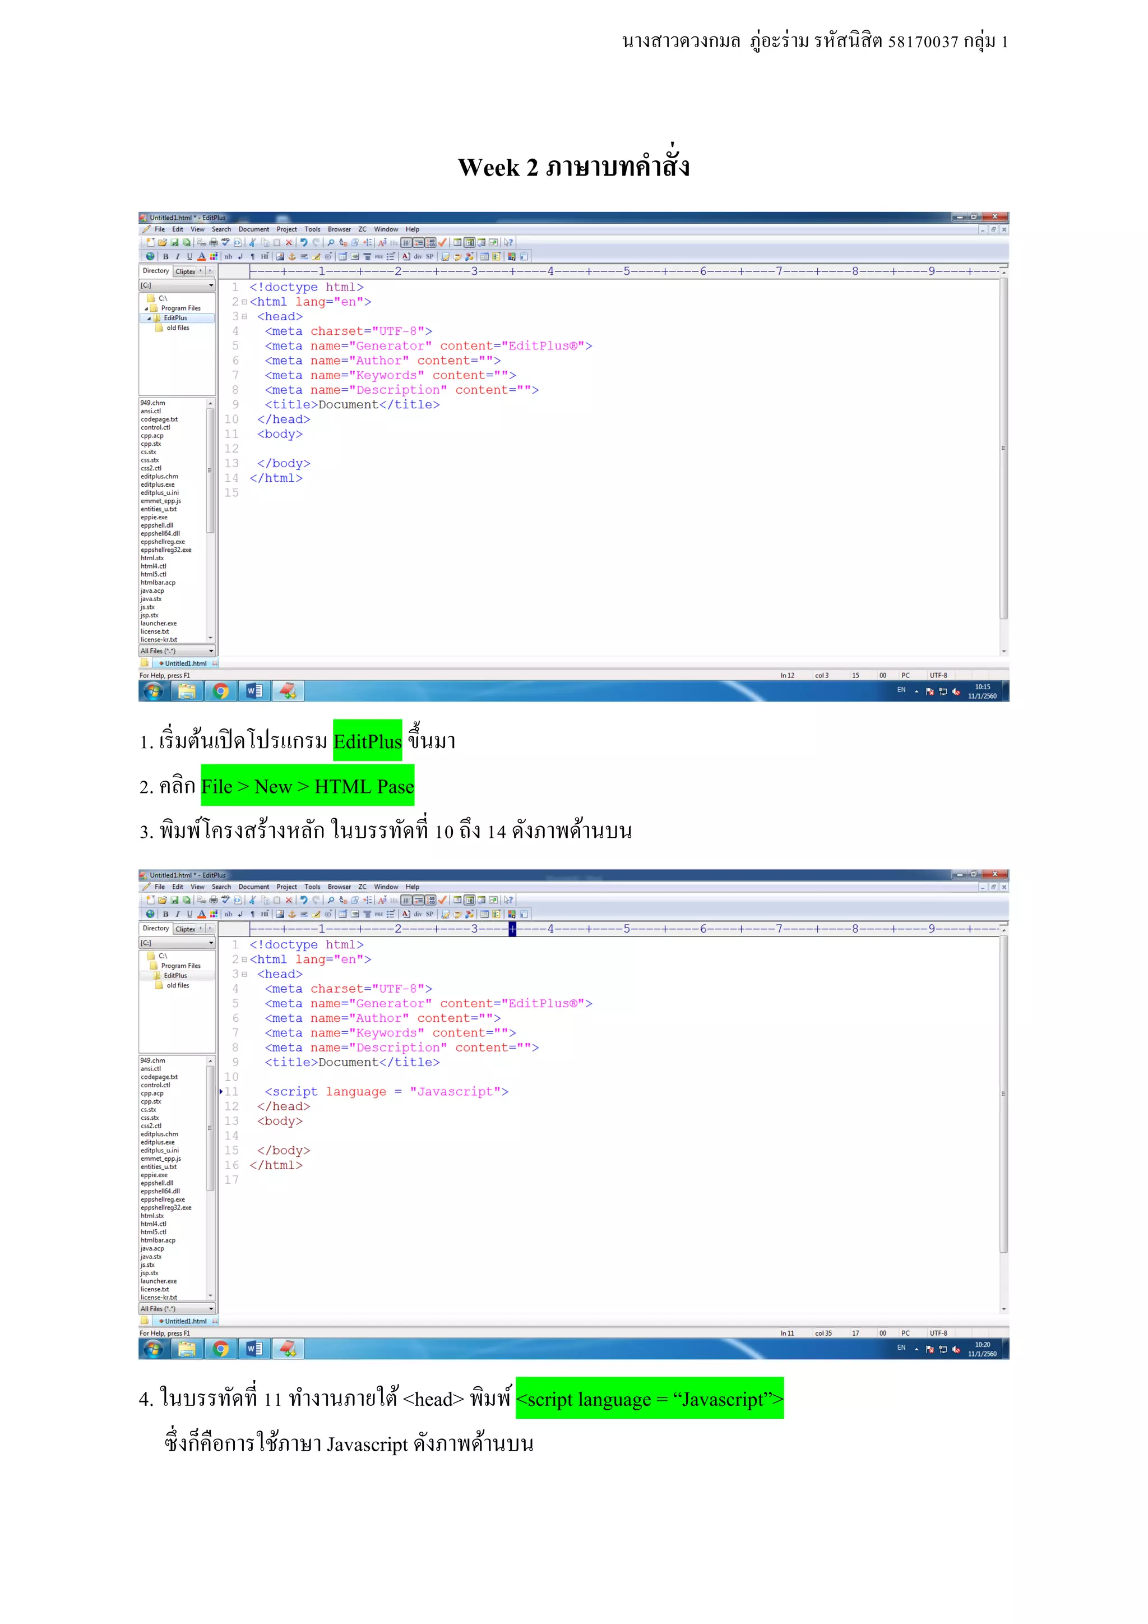The width and height of the screenshot is (1148, 1624).
Task: Open the Document menu in the upper EditPlus window
Action: tap(253, 229)
